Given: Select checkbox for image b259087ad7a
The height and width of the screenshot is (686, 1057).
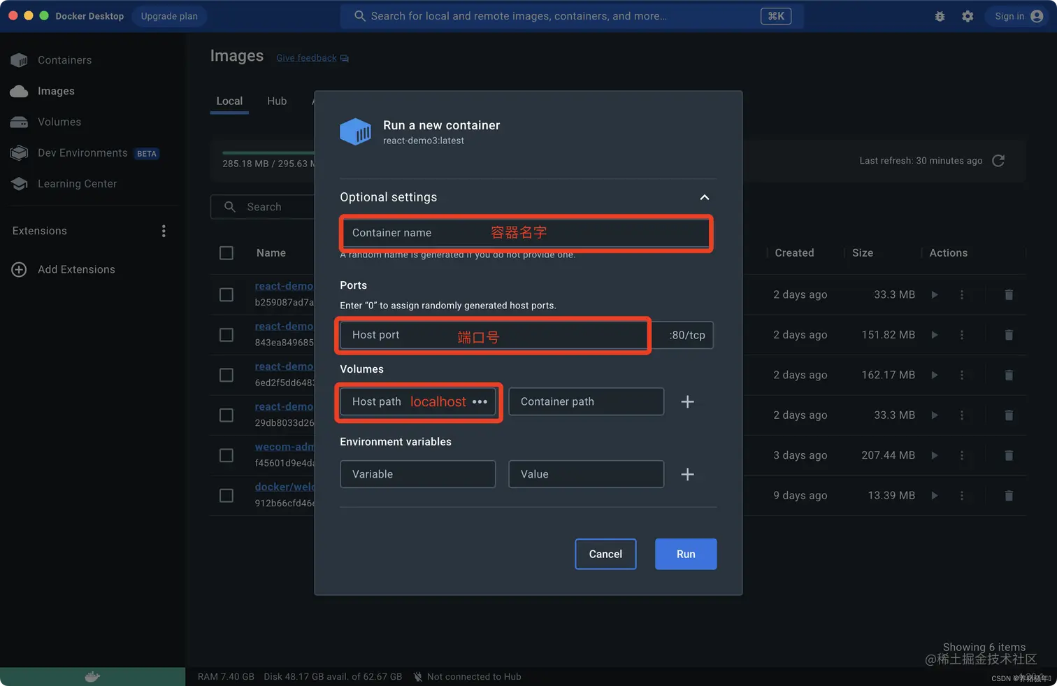Looking at the screenshot, I should [226, 294].
